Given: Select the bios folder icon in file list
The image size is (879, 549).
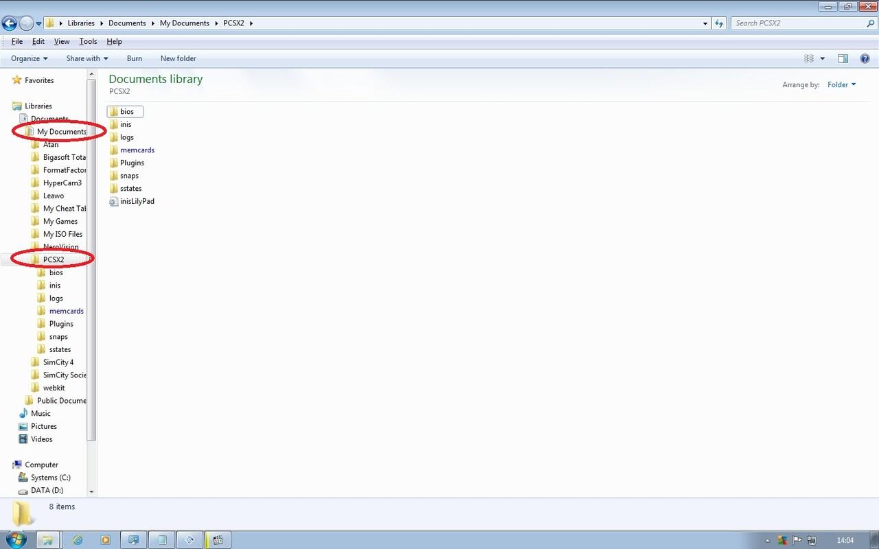Looking at the screenshot, I should 114,112.
